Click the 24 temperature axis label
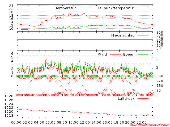170x127 pixels. point(11,6)
